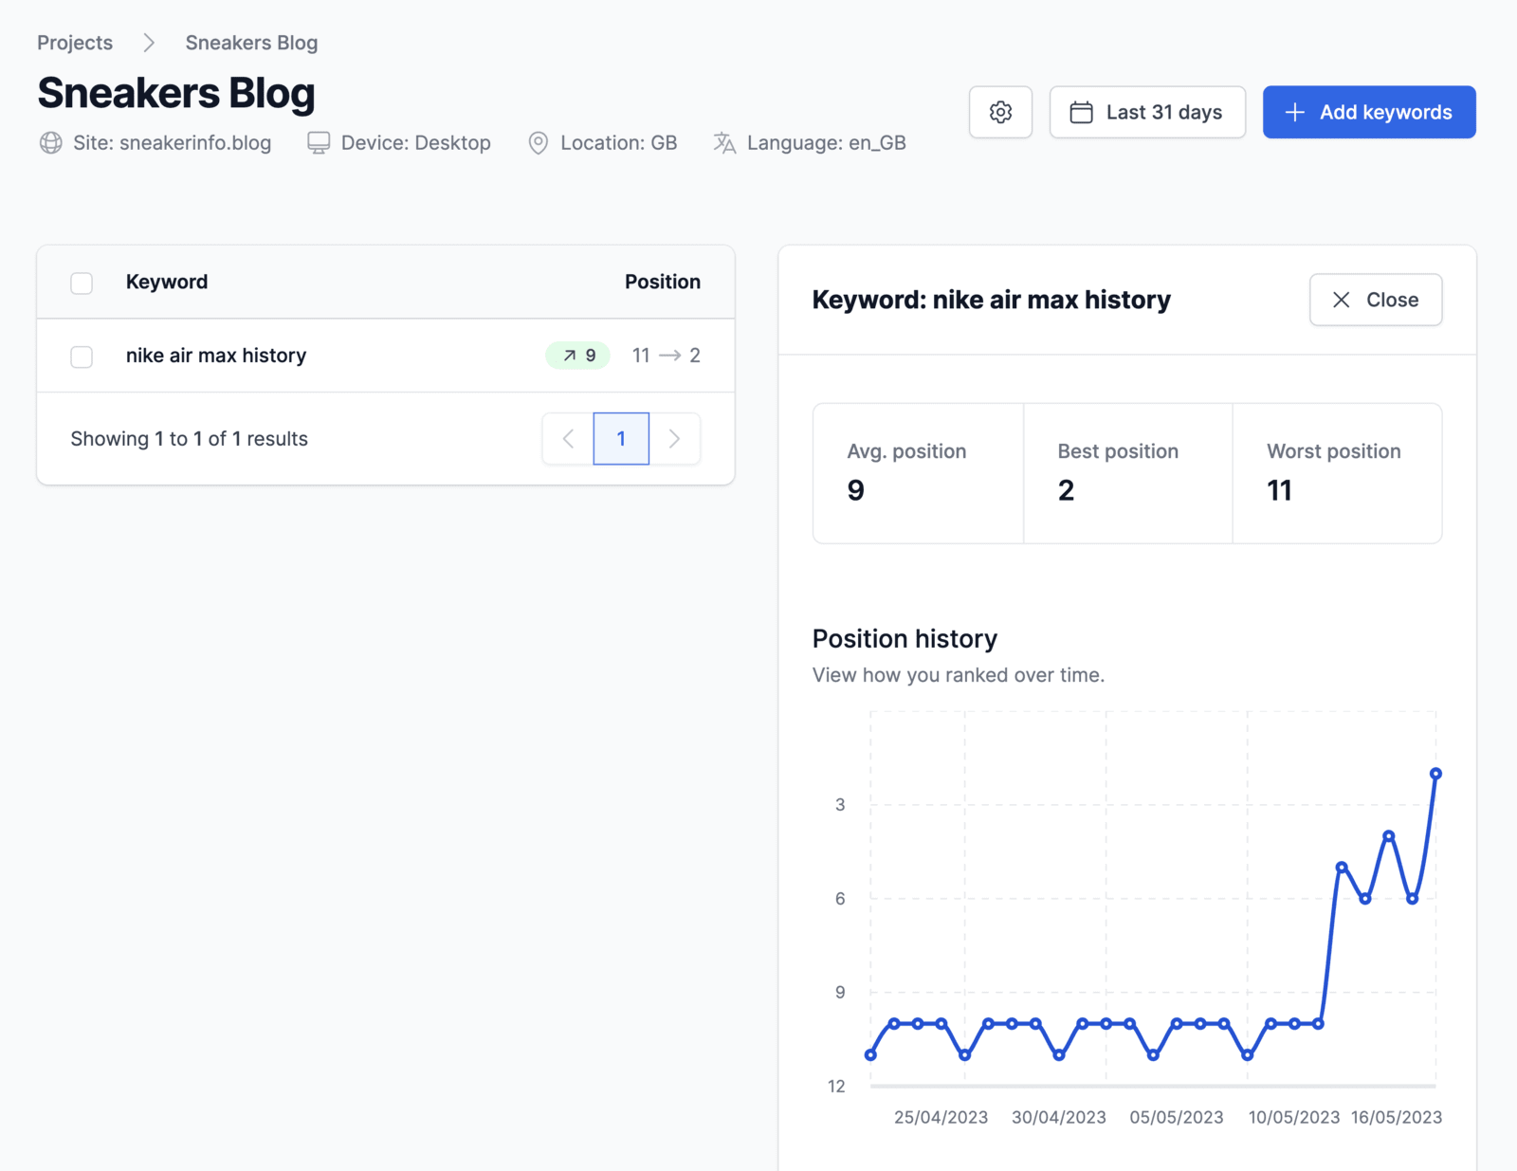Click the 16/05/2023 axis date label
Screen dimensions: 1517x1171
click(1397, 1117)
